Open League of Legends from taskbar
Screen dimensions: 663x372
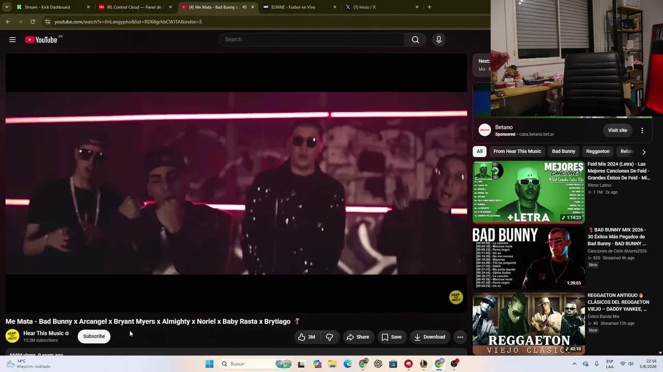[x=424, y=364]
